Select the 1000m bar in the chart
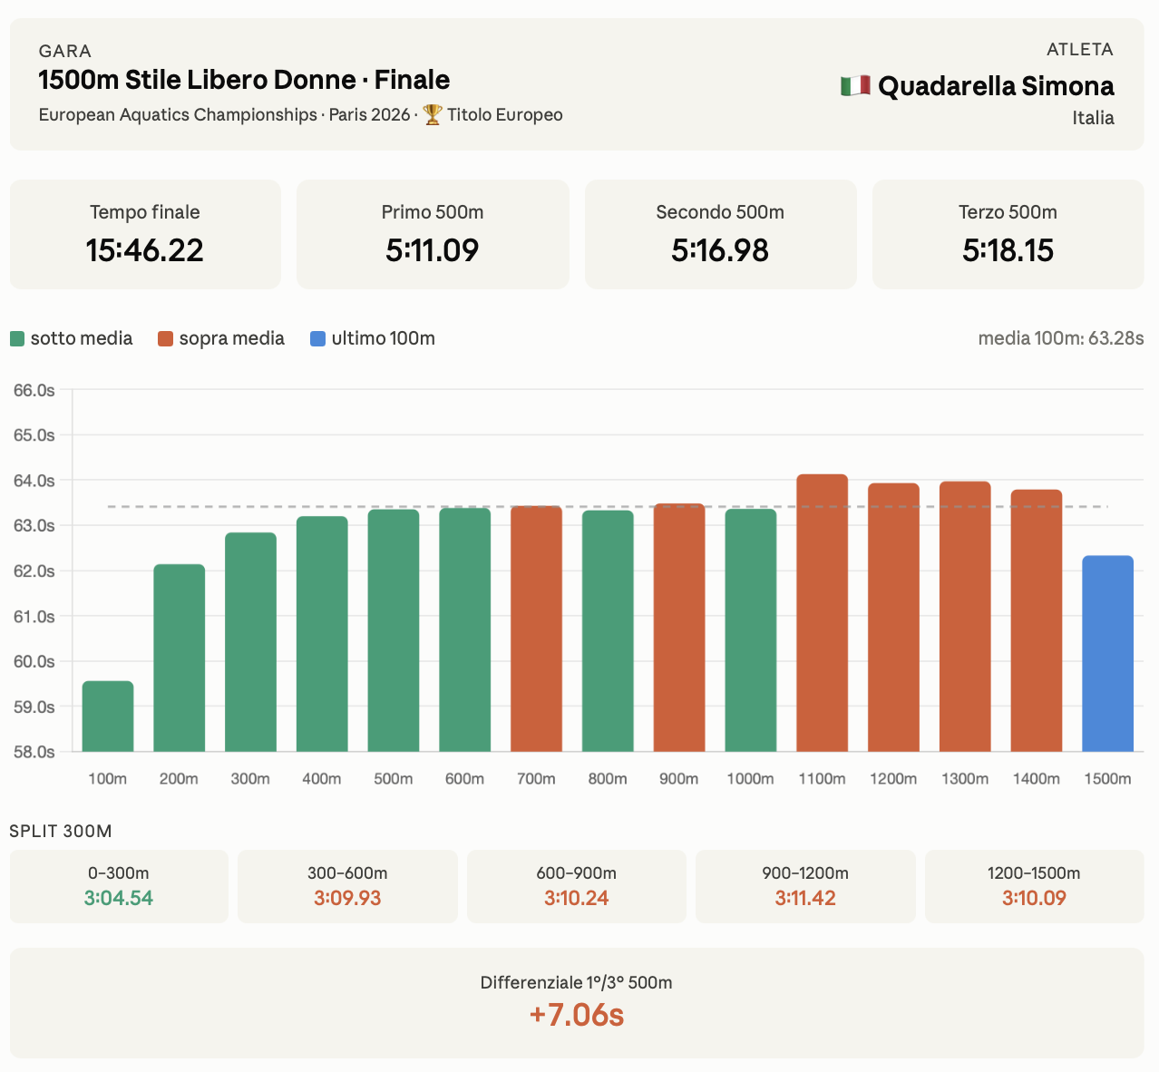Image resolution: width=1159 pixels, height=1072 pixels. [x=751, y=630]
